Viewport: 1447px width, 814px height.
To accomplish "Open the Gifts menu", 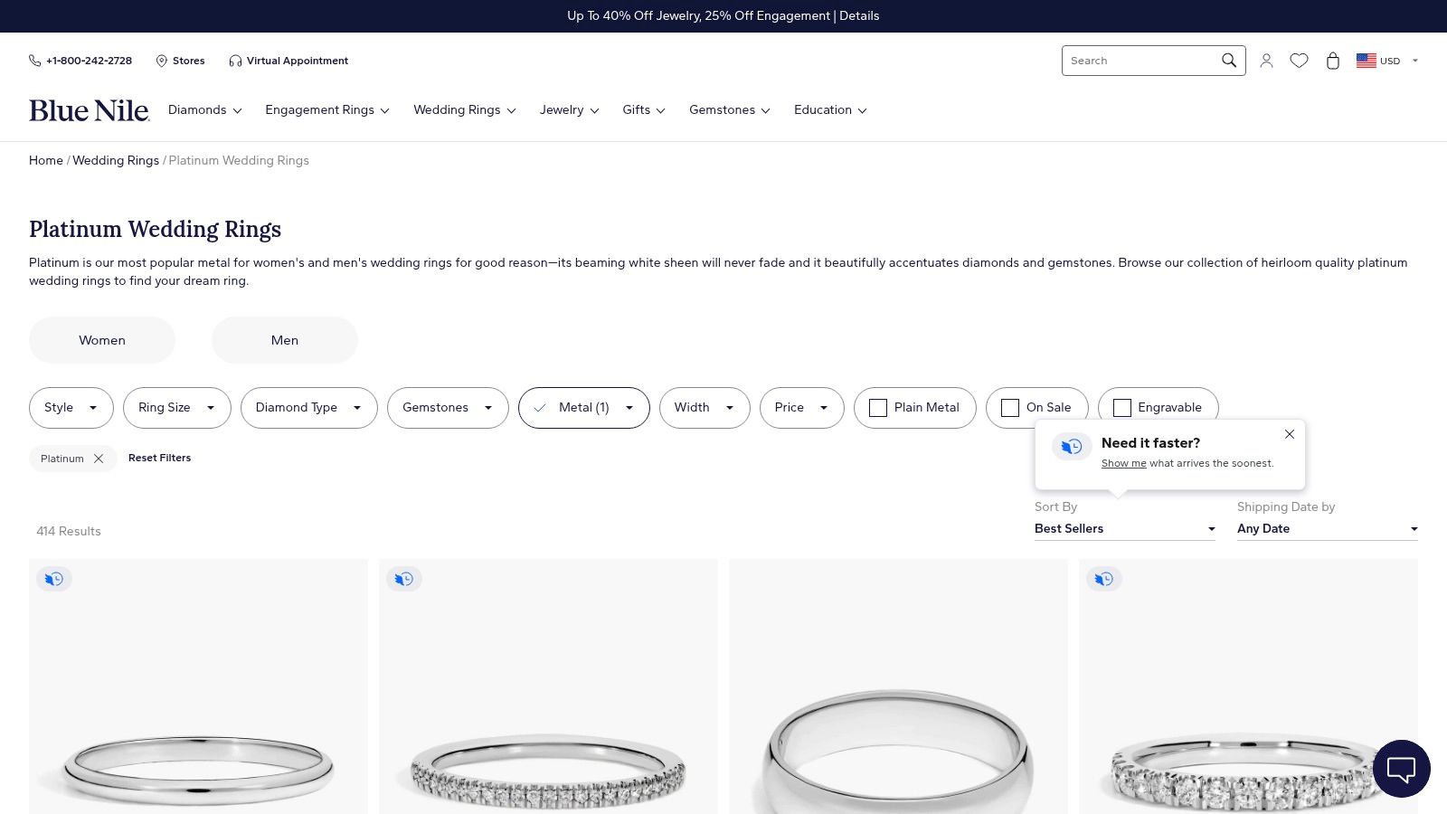I will click(x=644, y=110).
